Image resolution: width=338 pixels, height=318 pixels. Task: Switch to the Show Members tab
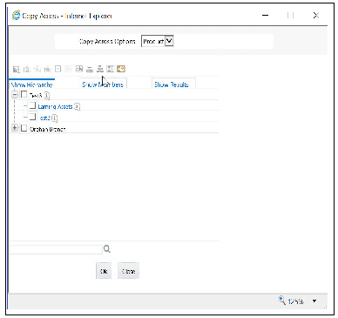[x=103, y=85]
